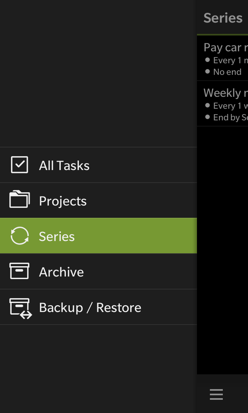Tap 'Every 1' line under Weekly item

226,106
